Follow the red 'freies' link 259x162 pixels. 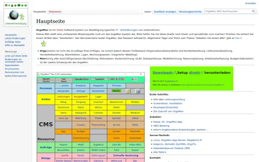click(60, 30)
